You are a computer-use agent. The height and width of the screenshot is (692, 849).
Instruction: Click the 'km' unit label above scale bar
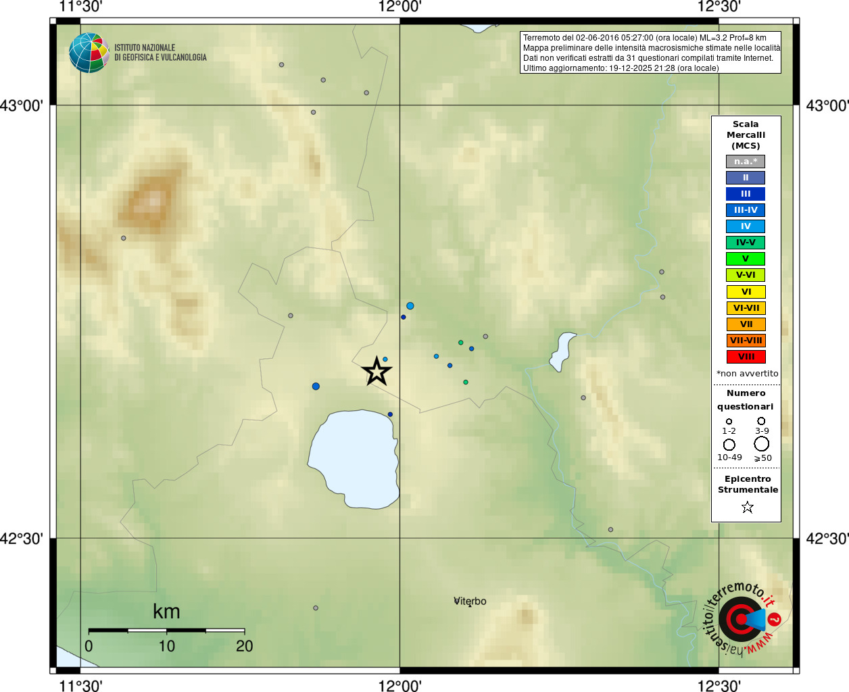pos(166,612)
